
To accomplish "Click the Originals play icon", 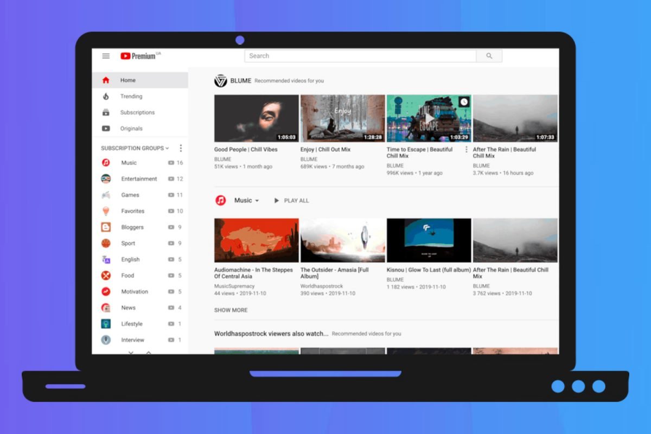I will (106, 129).
